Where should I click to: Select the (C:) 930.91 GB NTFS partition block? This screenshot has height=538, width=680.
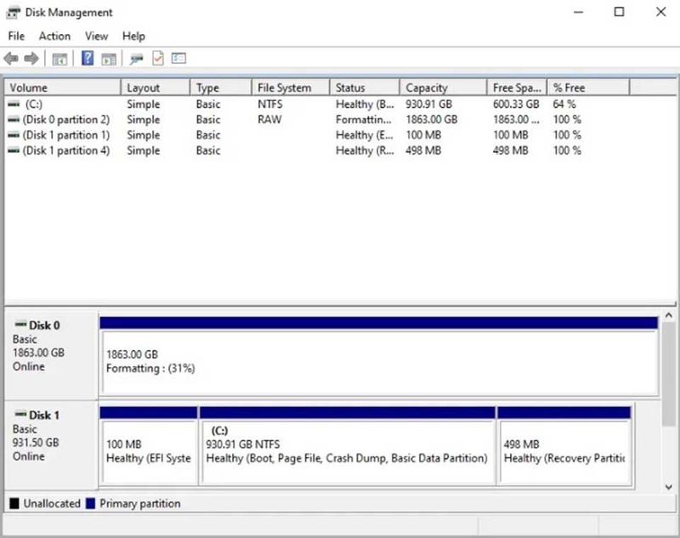point(348,445)
